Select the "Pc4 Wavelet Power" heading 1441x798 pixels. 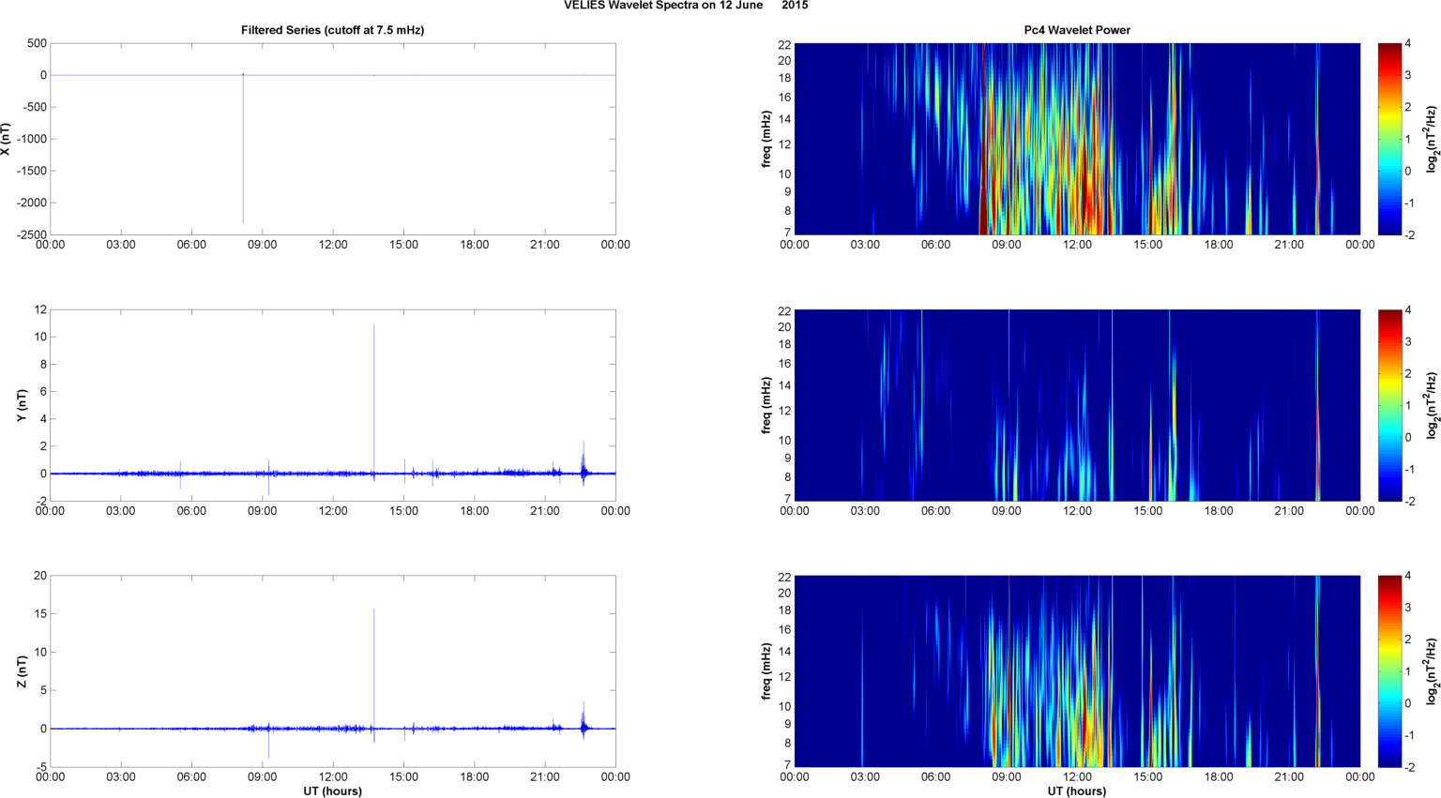(x=1076, y=30)
